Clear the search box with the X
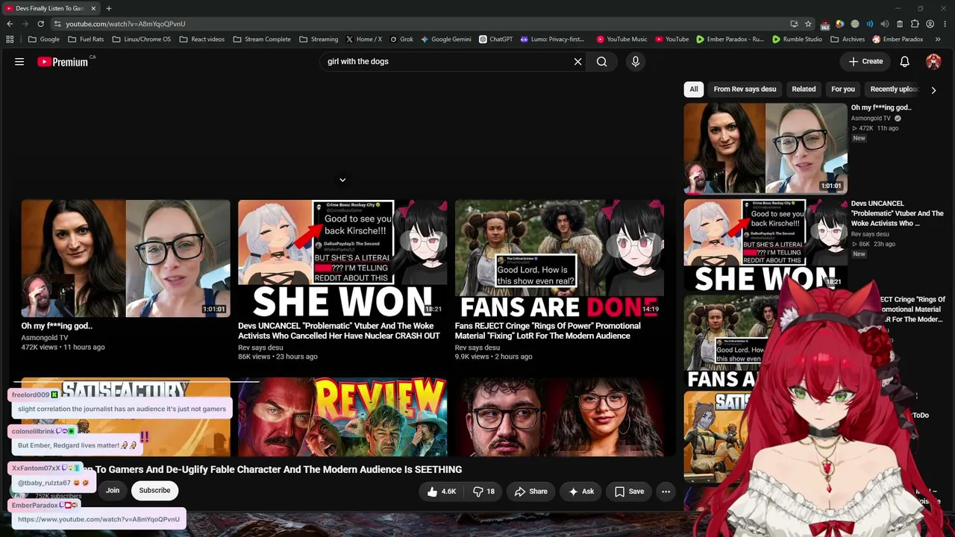This screenshot has width=955, height=537. 577,62
